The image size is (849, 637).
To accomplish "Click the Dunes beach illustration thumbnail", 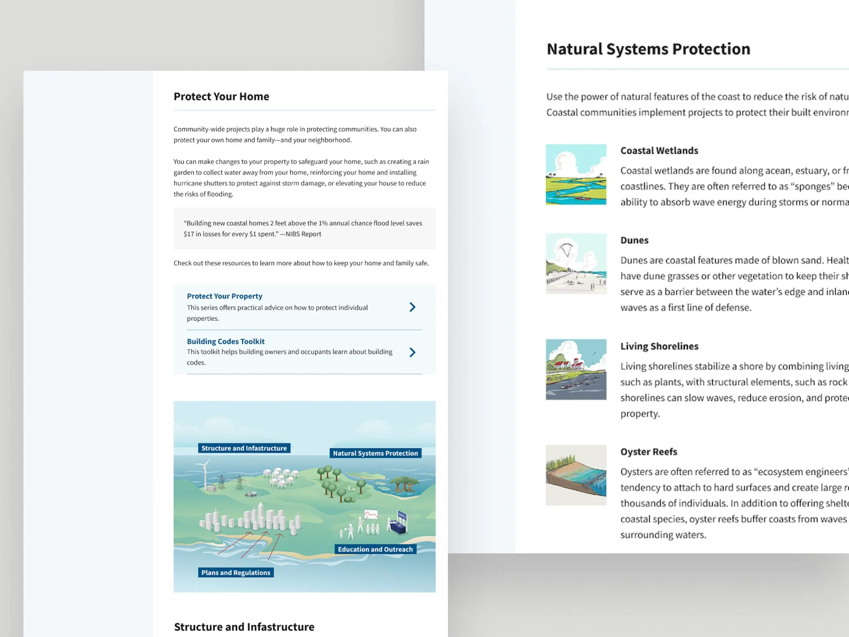I will 576,264.
